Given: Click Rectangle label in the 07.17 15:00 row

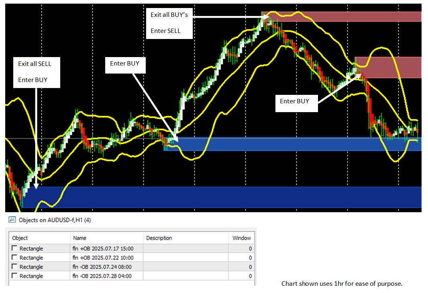Looking at the screenshot, I should coord(31,249).
